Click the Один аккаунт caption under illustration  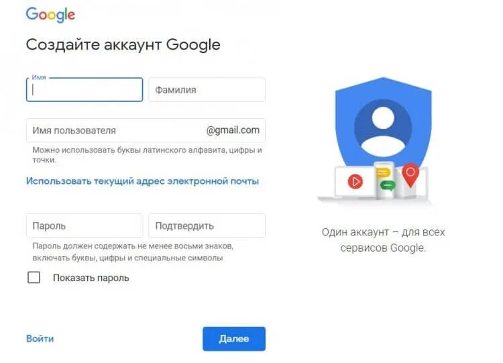click(x=384, y=240)
